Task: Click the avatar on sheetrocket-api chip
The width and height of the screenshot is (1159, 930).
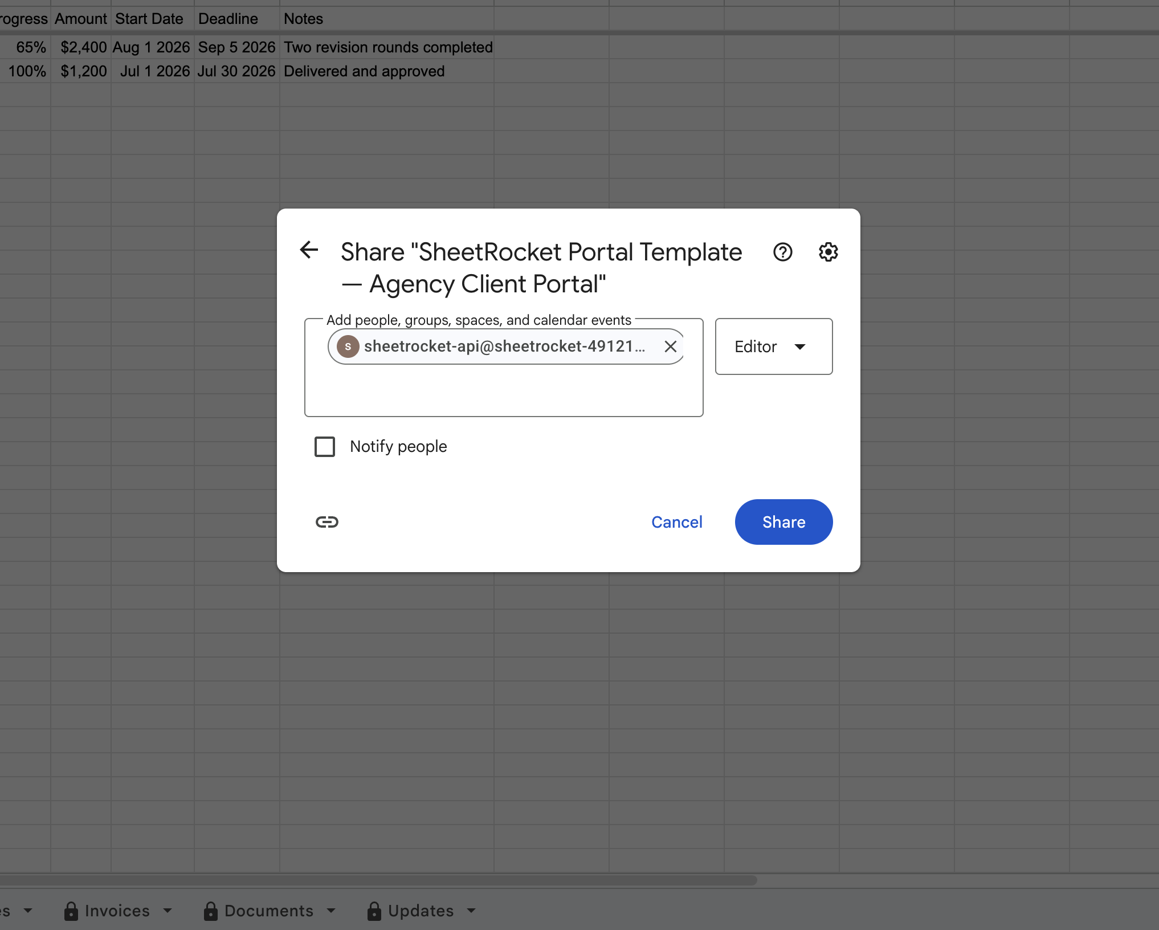Action: 348,346
